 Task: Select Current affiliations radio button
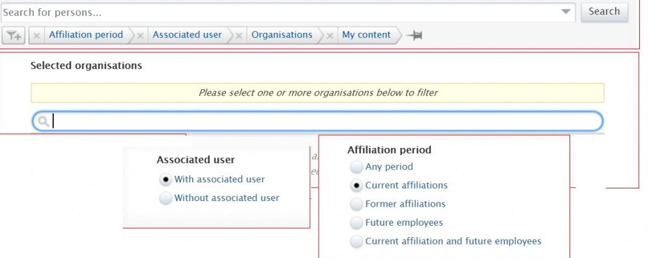point(357,186)
